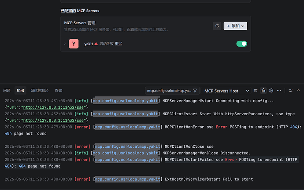This screenshot has width=304, height=190.
Task: Click the yakit Y avatar icon
Action: pos(74,44)
